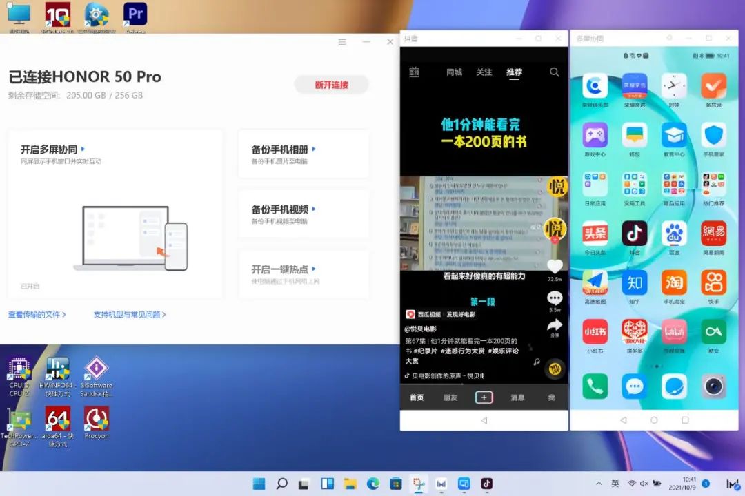Screen dimensions: 745x496
Task: Launch the 手机管家 phone manager app
Action: (713, 136)
